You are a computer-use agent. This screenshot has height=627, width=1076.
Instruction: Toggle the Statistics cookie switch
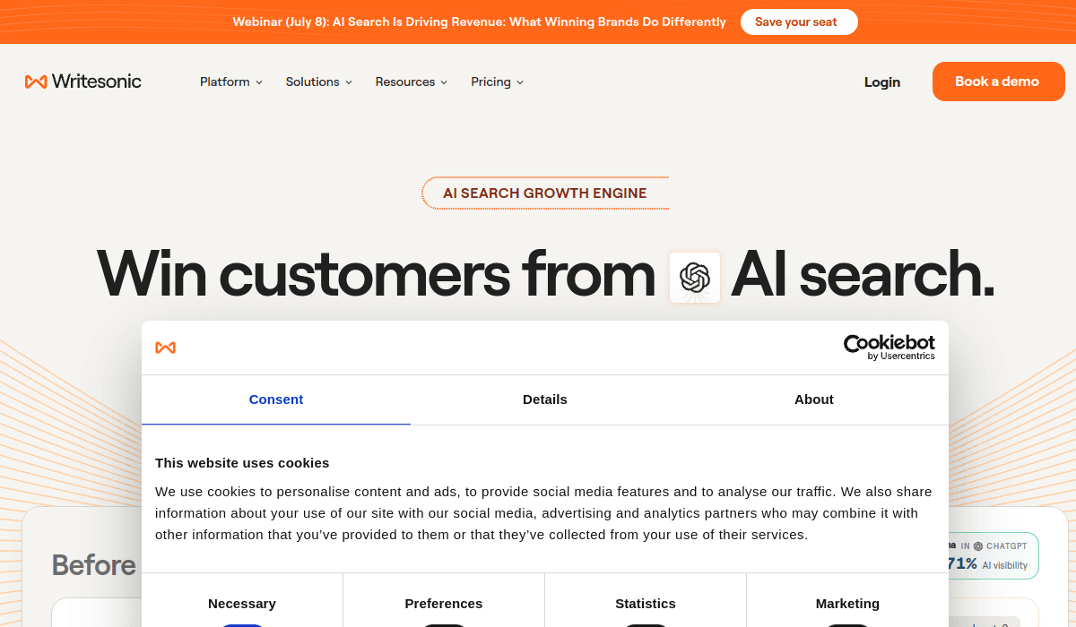click(x=646, y=625)
